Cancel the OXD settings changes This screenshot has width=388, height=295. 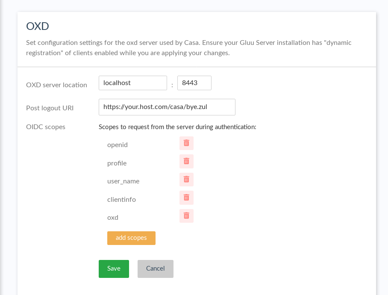coord(155,269)
